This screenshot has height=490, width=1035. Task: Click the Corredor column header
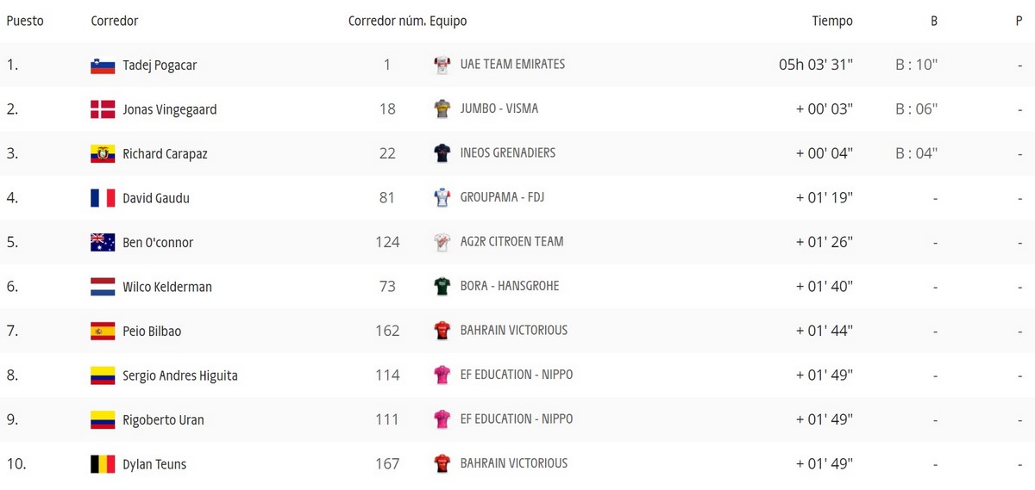point(115,21)
